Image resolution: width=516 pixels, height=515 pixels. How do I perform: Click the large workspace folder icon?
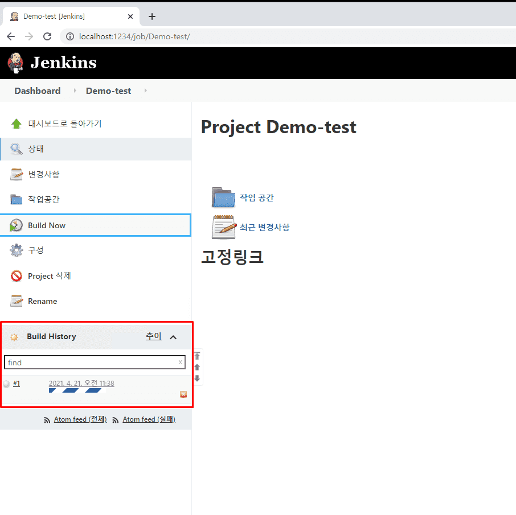click(x=223, y=197)
